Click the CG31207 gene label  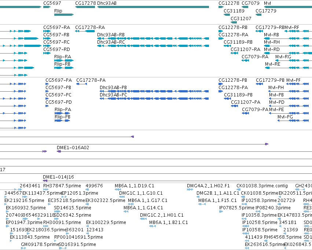tap(241, 18)
